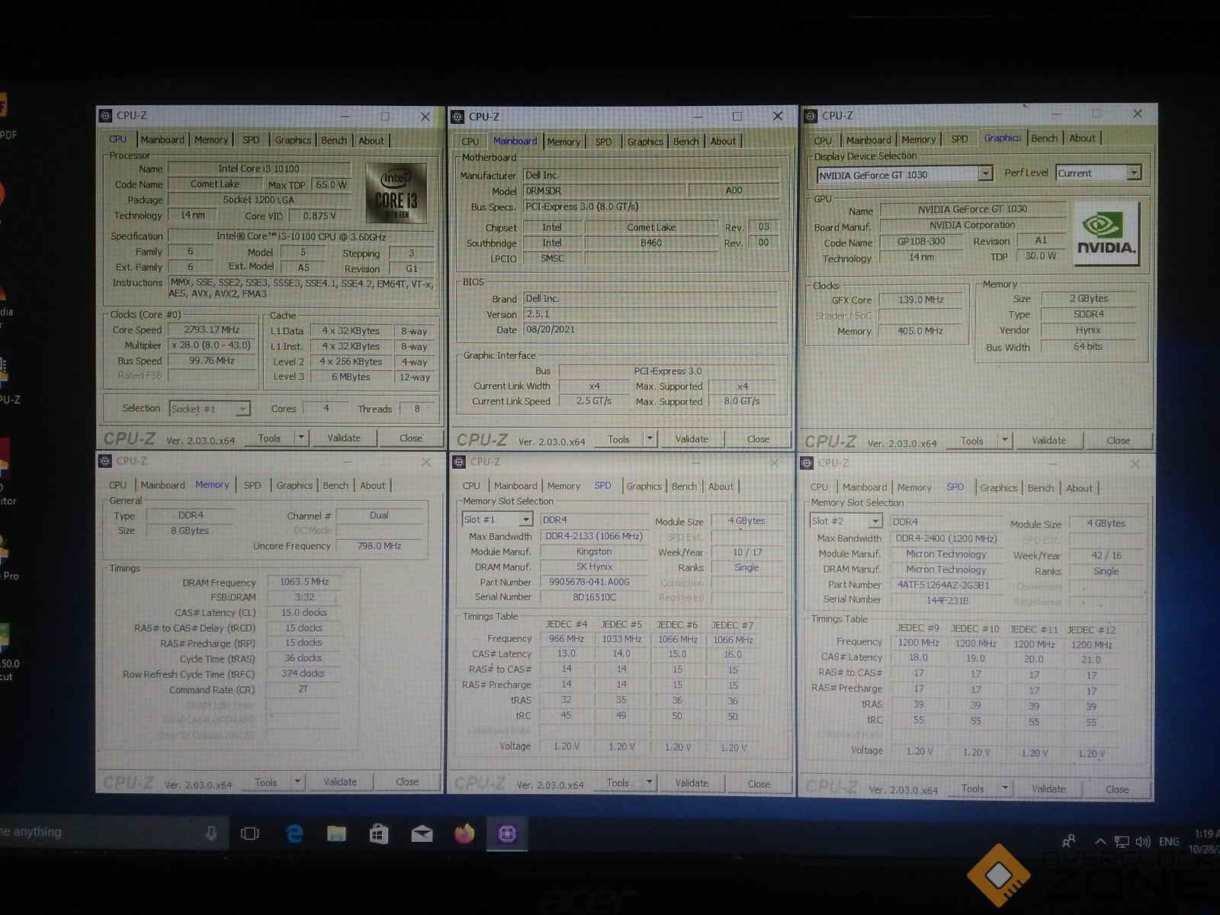
Task: Click GPU code name GP108-300 field
Action: coord(921,241)
